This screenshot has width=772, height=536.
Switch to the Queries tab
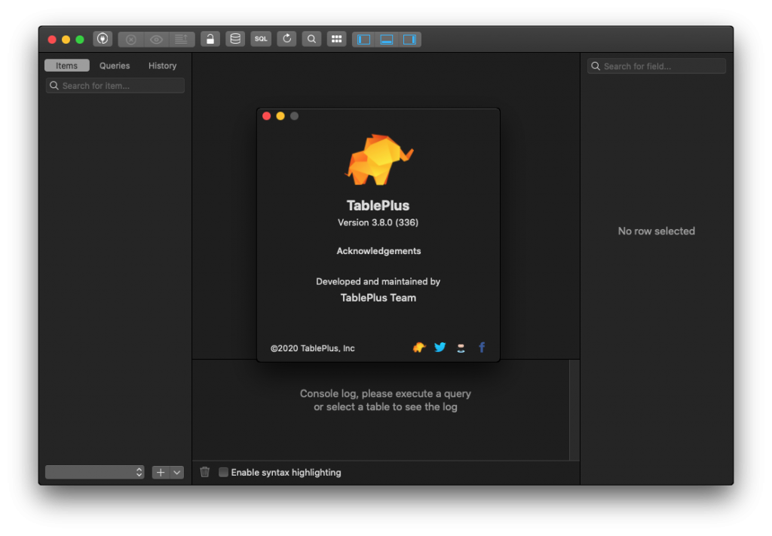[115, 66]
